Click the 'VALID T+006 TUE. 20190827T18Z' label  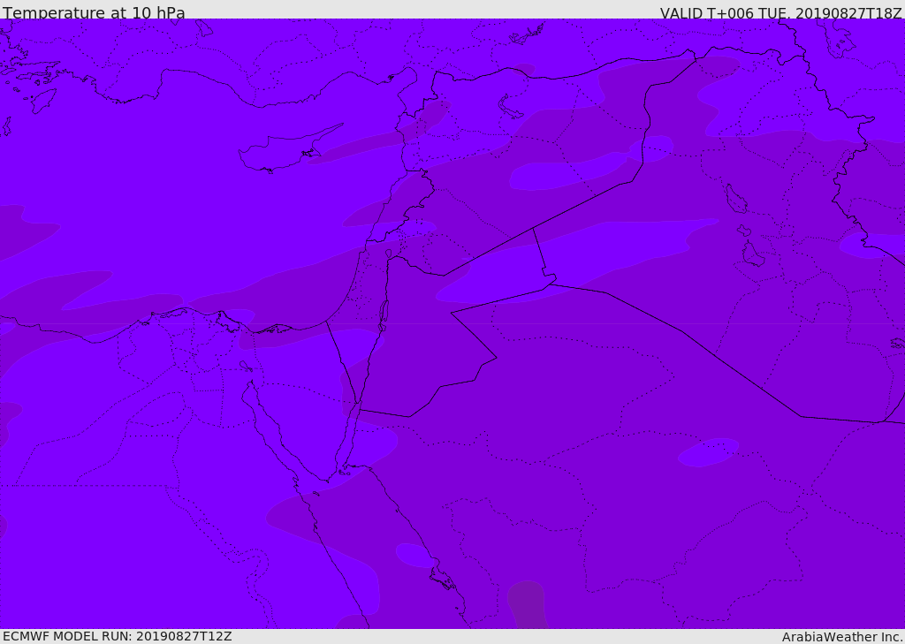pos(781,13)
